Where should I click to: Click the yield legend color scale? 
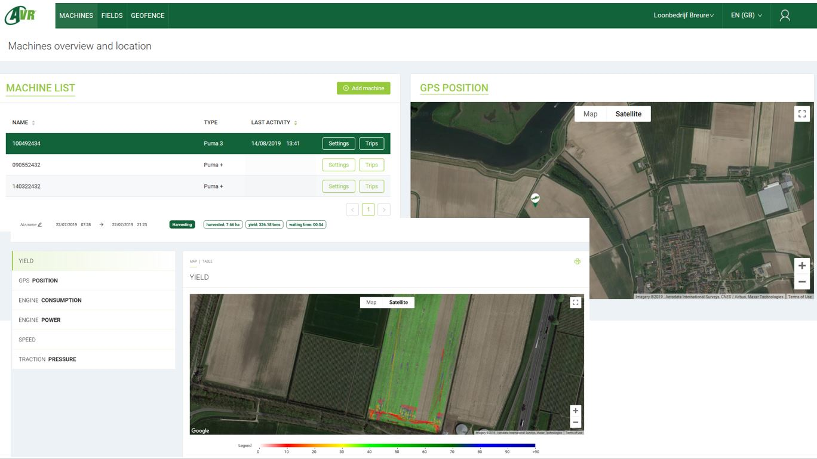(395, 445)
